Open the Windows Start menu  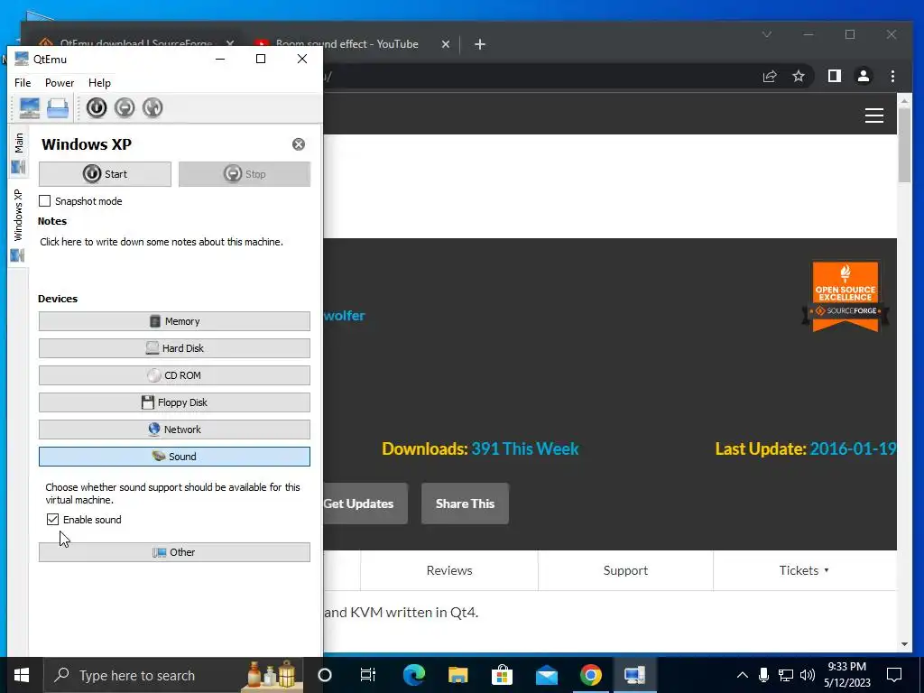click(22, 675)
